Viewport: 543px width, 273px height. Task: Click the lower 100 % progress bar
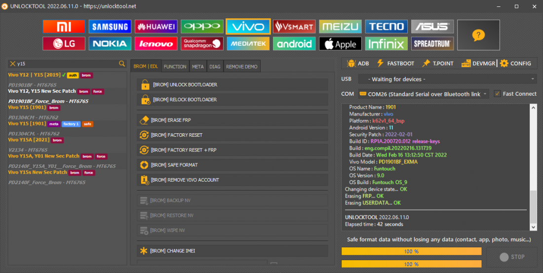coord(411,264)
